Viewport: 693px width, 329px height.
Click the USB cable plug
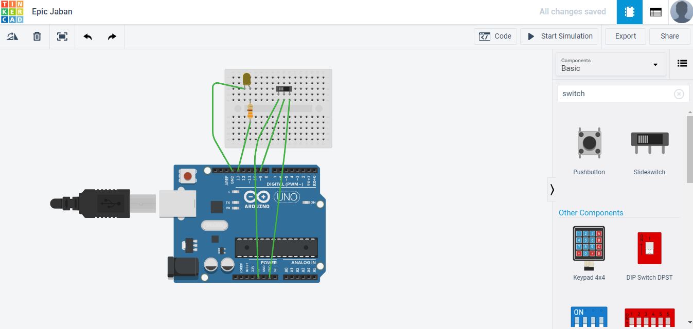coord(103,203)
